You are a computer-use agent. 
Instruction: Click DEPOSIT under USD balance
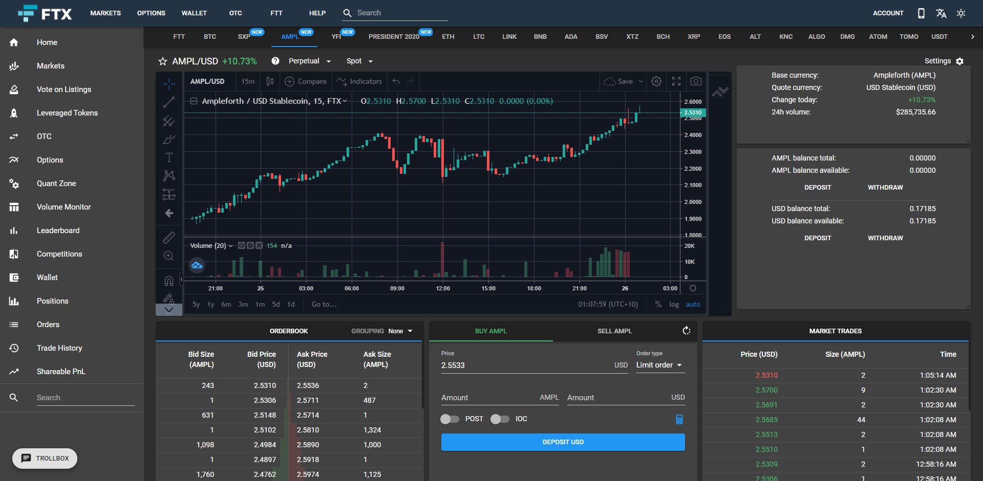(818, 238)
